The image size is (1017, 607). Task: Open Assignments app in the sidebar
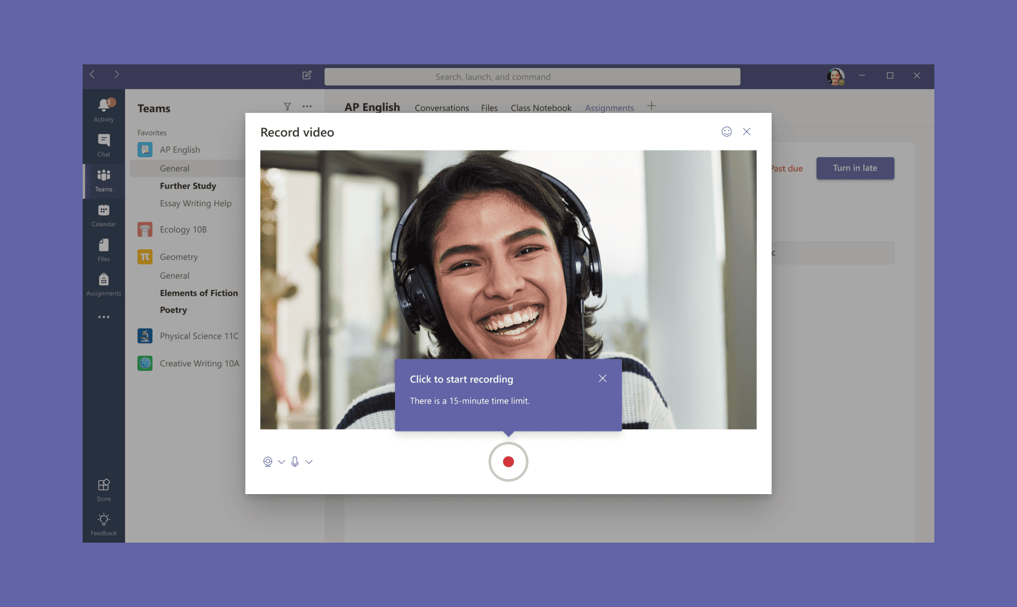(104, 284)
